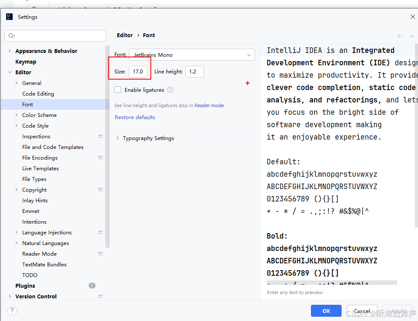Select the Font settings page
Screen dimensions: 418x321
55,104
